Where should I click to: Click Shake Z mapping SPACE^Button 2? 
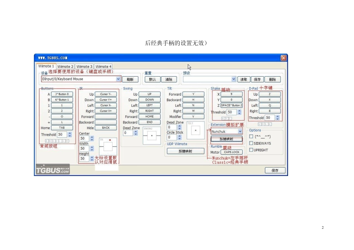[231, 105]
